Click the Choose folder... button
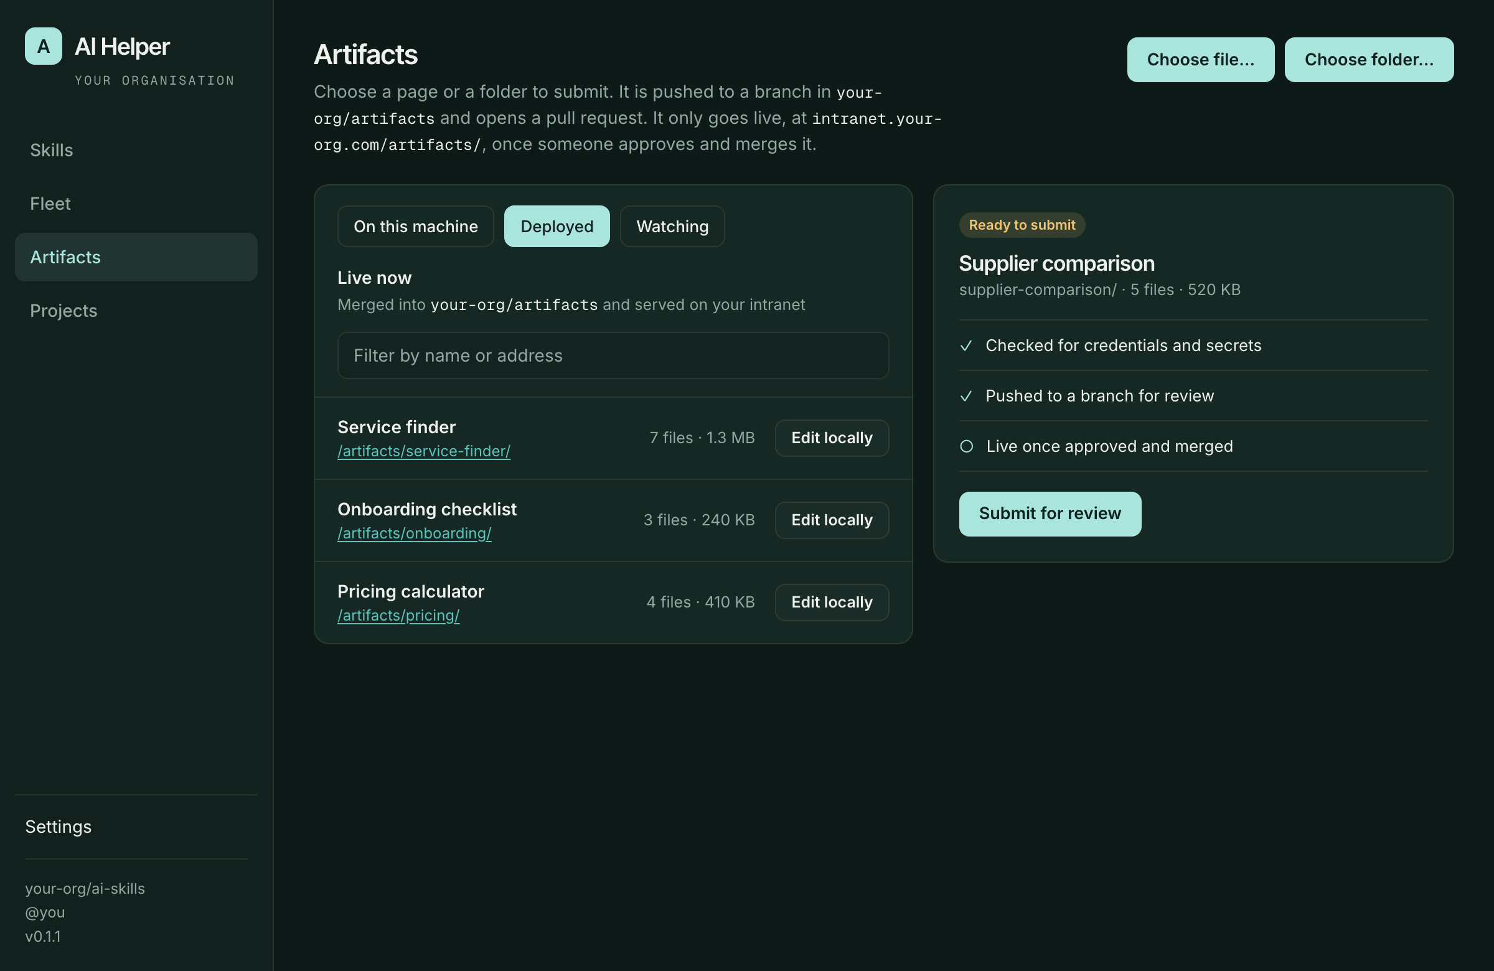The height and width of the screenshot is (971, 1494). [1369, 60]
